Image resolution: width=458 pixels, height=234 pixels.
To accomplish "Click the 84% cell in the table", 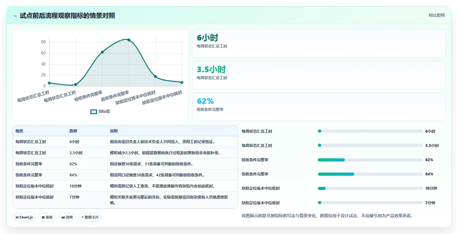I will click(x=73, y=175).
